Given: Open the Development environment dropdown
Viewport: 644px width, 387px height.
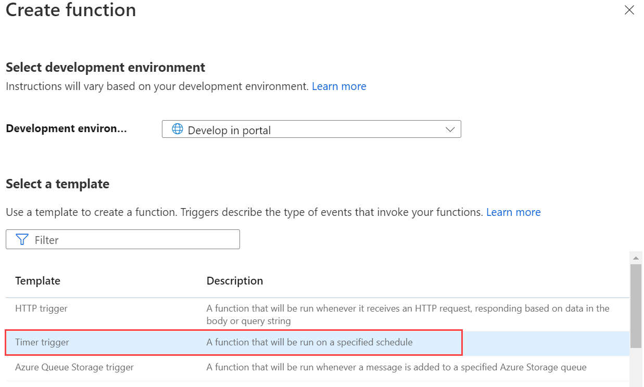Looking at the screenshot, I should pyautogui.click(x=311, y=129).
